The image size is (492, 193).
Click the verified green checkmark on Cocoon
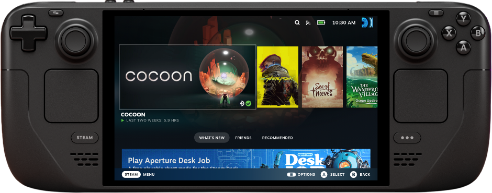(x=249, y=103)
